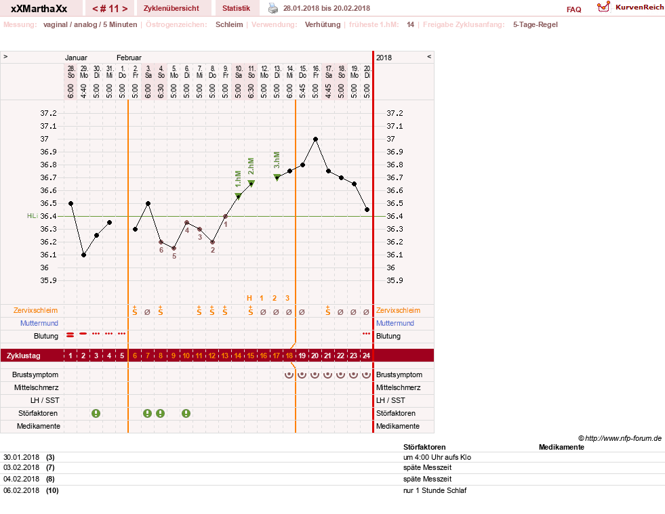Image resolution: width=665 pixels, height=514 pixels.
Task: Click the mucus peak H marker
Action: [249, 298]
